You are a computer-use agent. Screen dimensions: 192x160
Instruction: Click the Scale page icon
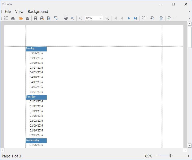pos(56,18)
